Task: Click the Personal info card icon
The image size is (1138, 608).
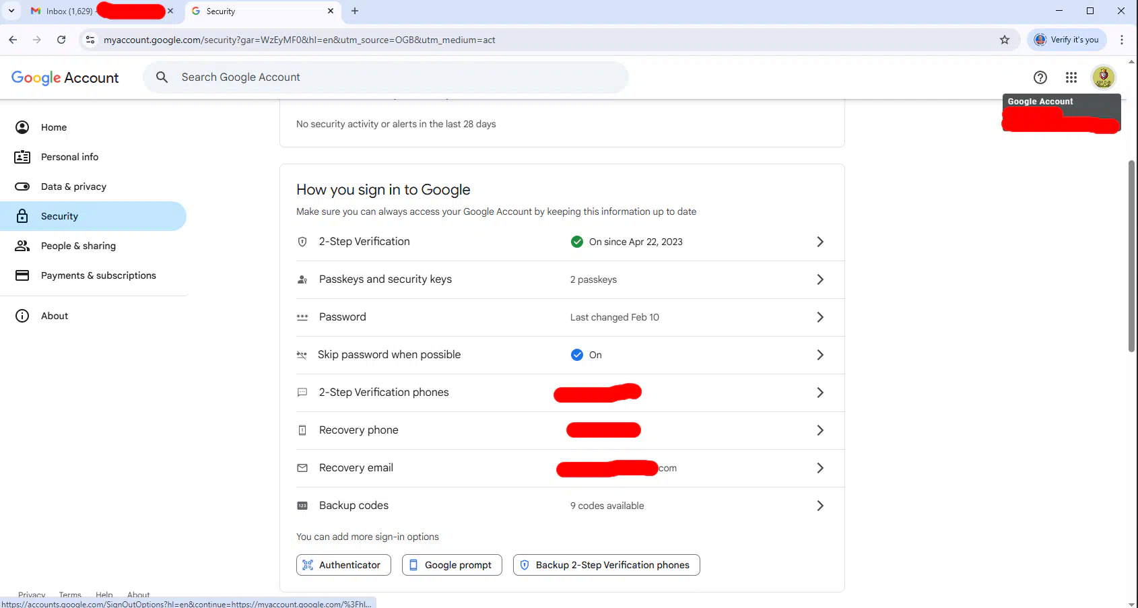Action: [22, 157]
